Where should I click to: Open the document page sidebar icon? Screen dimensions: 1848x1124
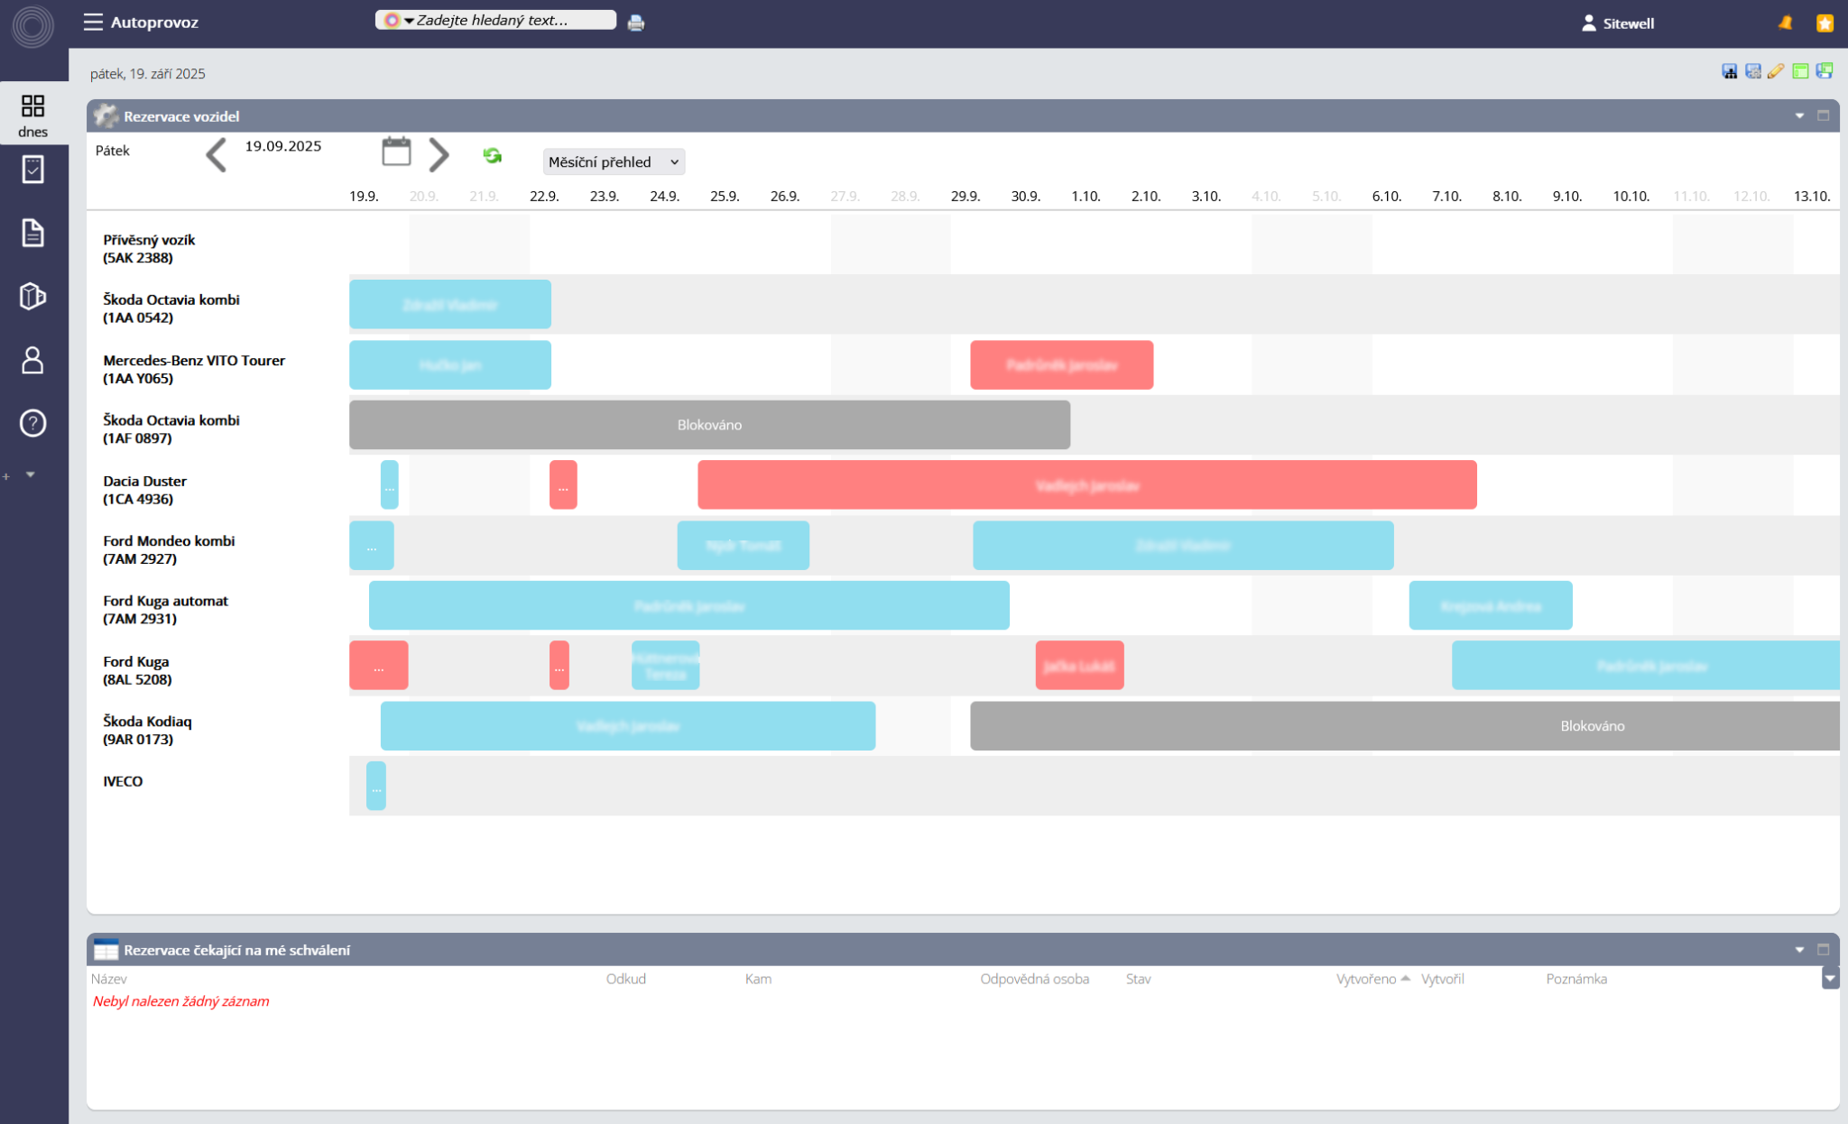[x=32, y=233]
